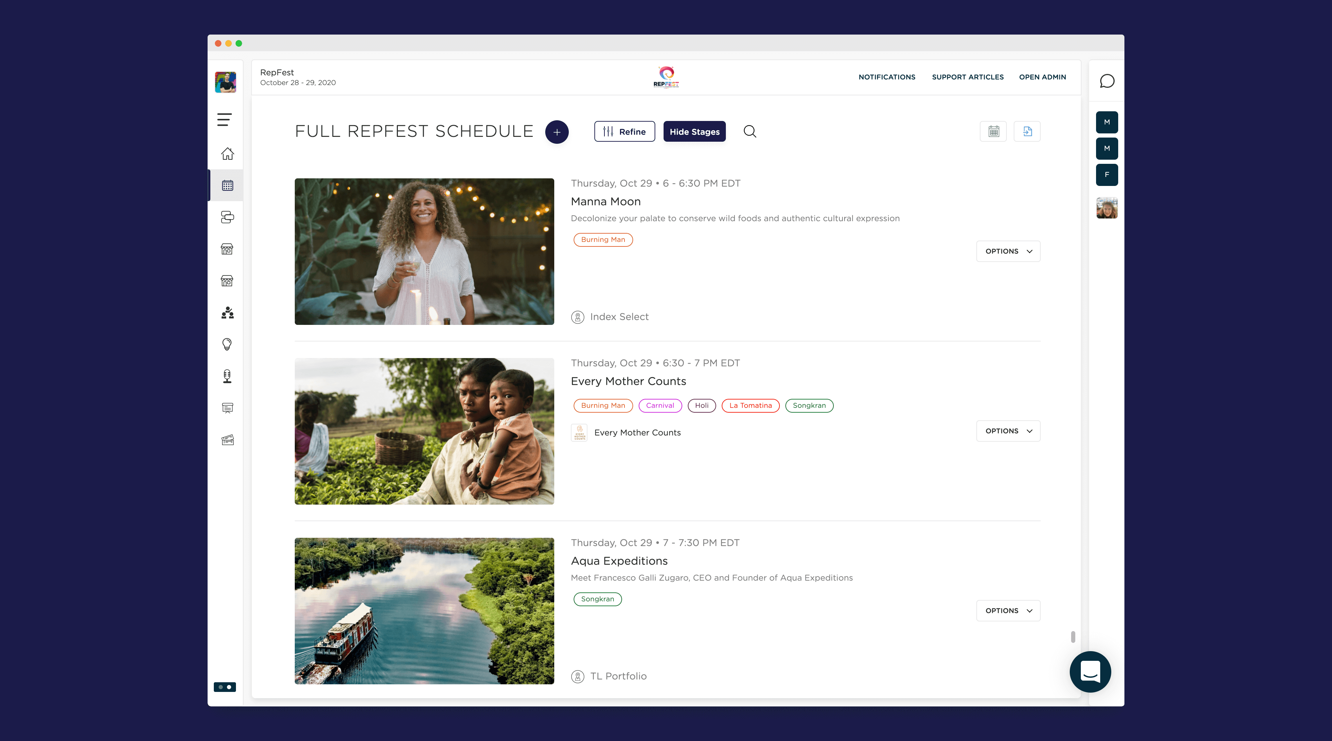
Task: Open the first storefront sidebar icon
Action: 227,249
